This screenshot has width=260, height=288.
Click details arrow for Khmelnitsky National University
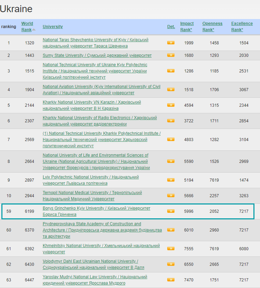[x=171, y=248]
